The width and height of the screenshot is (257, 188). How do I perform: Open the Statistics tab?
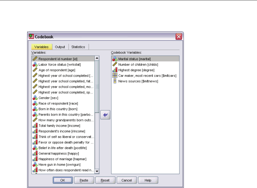pos(78,47)
